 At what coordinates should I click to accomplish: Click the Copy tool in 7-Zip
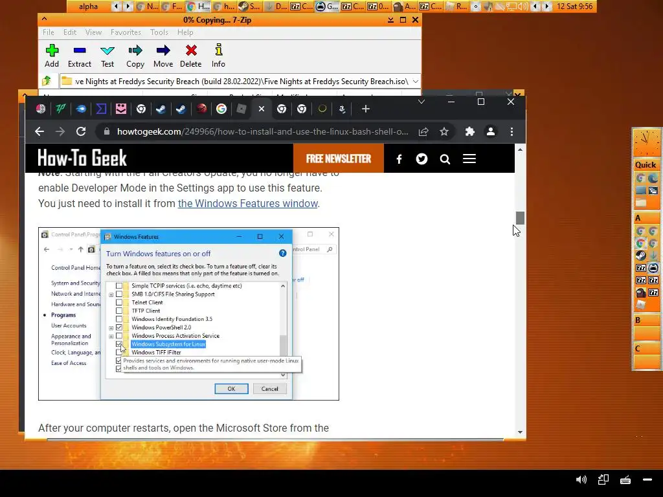(x=135, y=56)
